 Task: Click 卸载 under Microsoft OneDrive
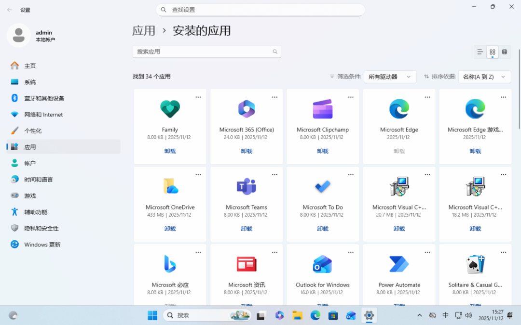tap(170, 229)
